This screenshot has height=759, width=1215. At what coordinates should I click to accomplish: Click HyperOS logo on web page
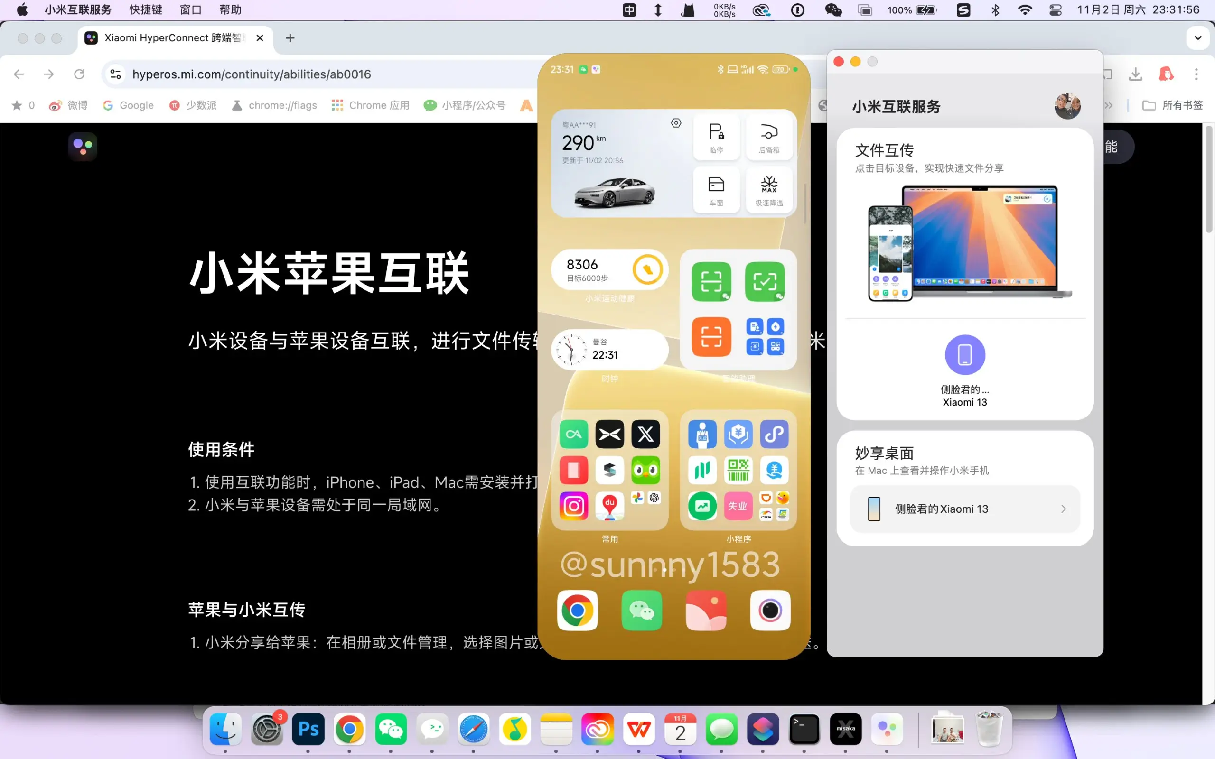pyautogui.click(x=83, y=147)
